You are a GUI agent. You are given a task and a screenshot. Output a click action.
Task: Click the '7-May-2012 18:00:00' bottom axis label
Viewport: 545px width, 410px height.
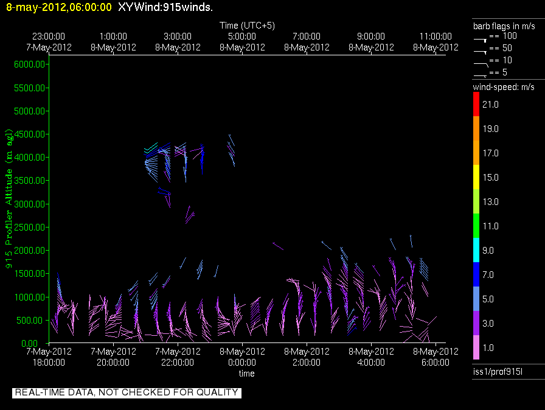point(49,357)
